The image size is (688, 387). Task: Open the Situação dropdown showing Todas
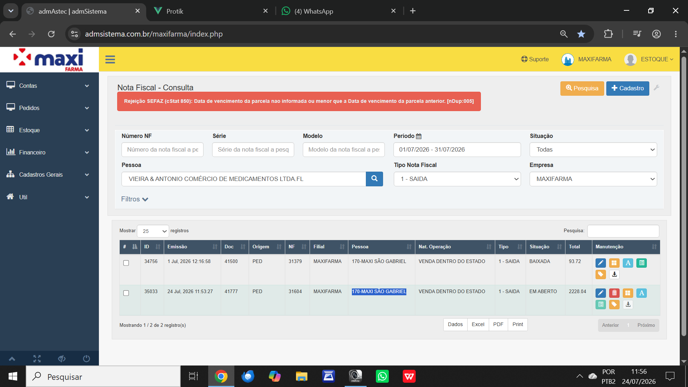(x=593, y=150)
